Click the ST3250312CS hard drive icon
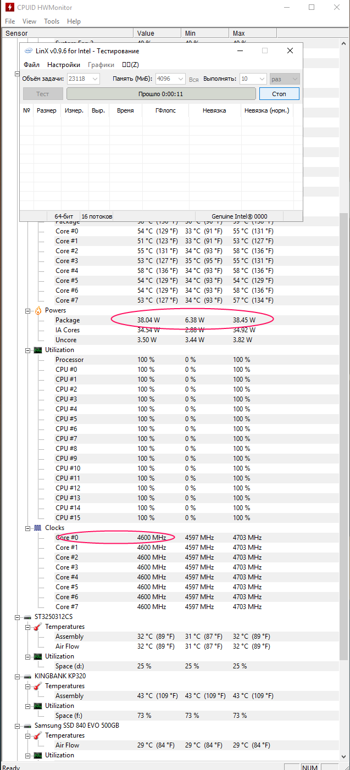Screen dimensions: 350x770 (27, 617)
